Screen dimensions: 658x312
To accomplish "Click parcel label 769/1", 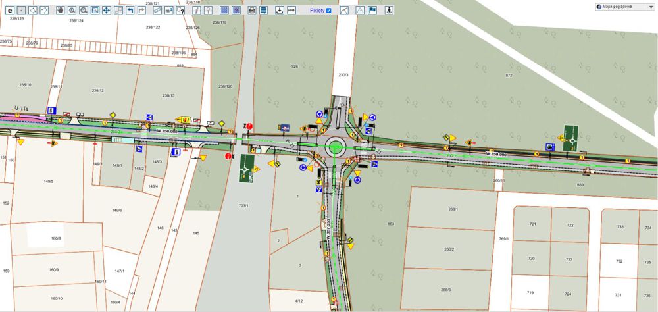I will click(x=503, y=238).
